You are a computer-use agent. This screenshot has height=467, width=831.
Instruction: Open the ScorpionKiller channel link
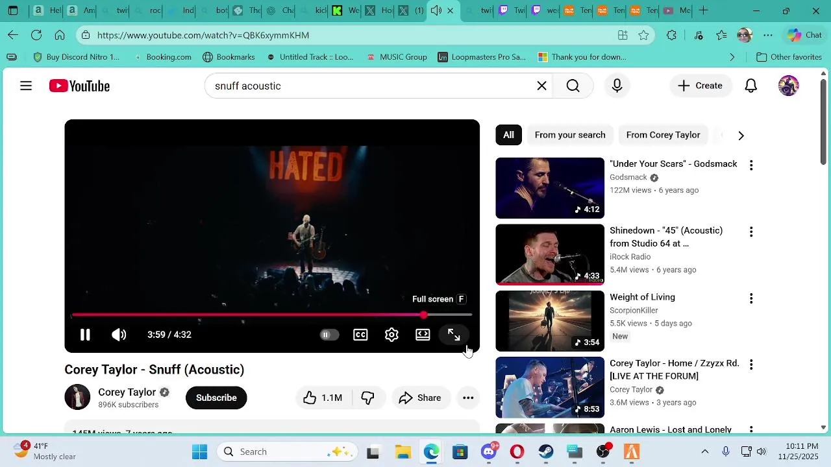point(634,310)
